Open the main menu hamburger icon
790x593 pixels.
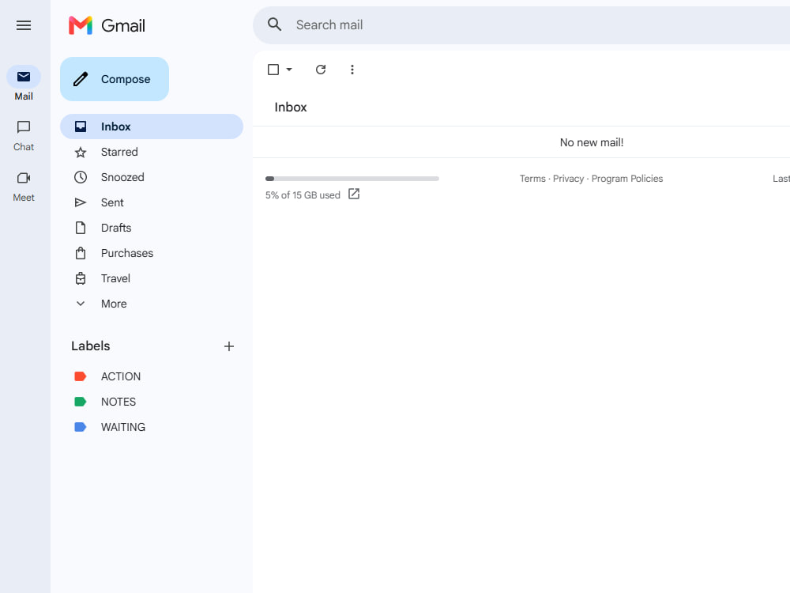(x=24, y=25)
